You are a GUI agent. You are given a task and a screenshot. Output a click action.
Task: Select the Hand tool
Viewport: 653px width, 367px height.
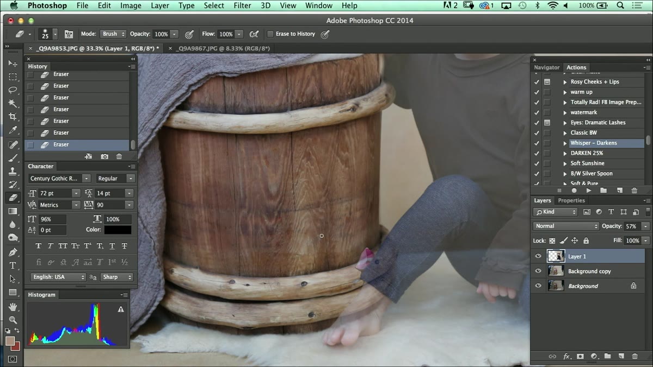(13, 307)
